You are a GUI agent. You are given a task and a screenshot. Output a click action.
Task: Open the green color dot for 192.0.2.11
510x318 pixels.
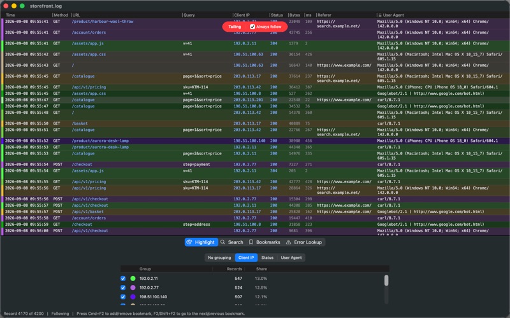click(133, 279)
